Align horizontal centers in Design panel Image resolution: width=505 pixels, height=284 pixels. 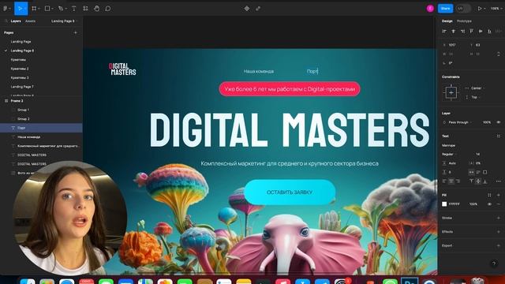point(453,32)
